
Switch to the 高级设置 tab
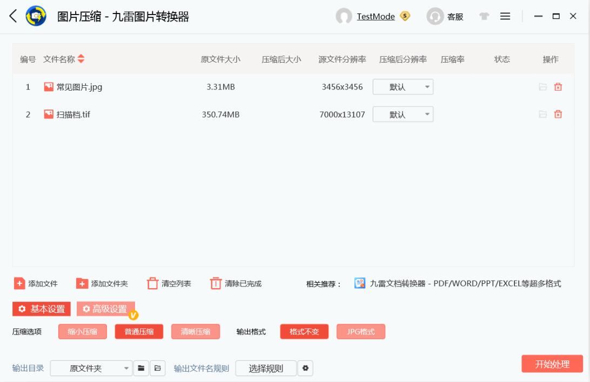click(x=106, y=309)
